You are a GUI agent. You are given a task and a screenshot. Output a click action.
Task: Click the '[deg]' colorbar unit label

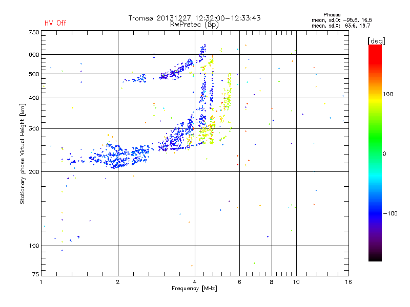tap(376, 41)
